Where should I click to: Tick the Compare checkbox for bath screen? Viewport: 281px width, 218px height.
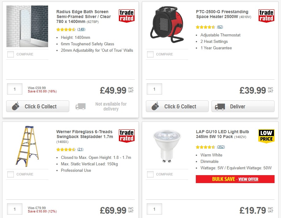tap(10, 54)
